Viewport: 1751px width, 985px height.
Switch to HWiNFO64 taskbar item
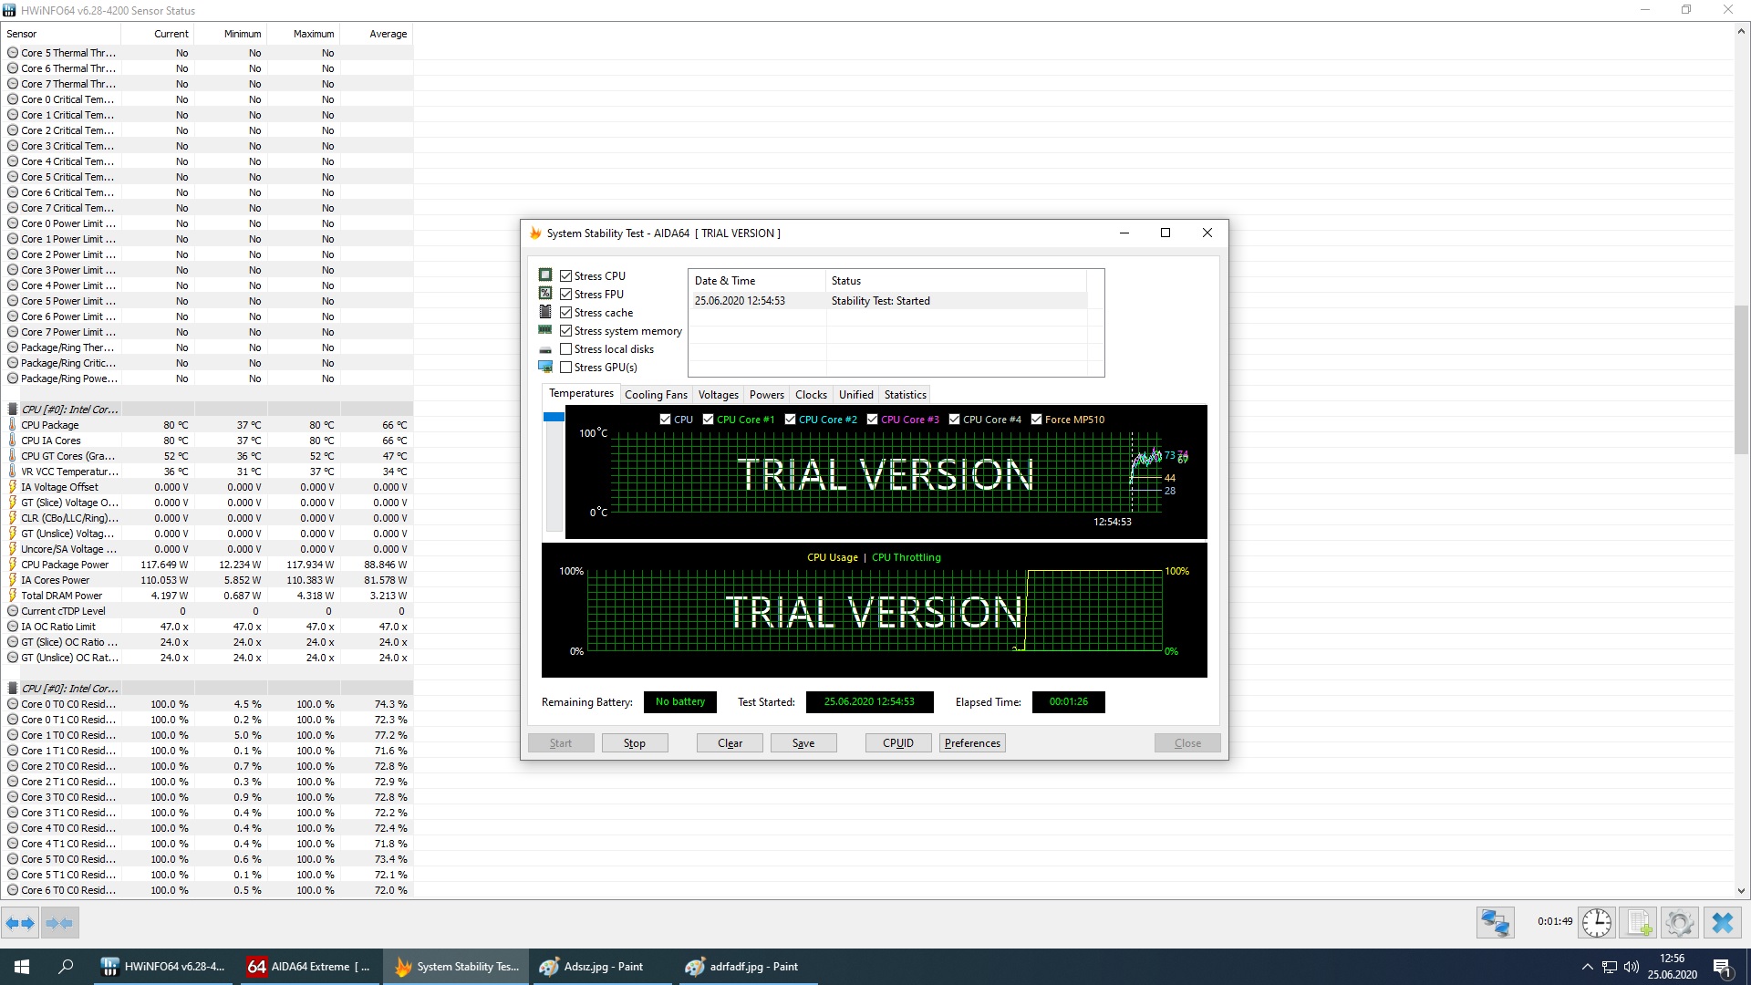coord(162,967)
